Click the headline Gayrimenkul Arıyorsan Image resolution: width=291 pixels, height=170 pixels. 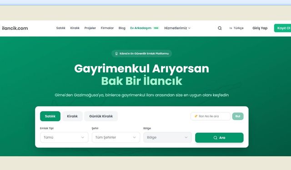(141, 68)
